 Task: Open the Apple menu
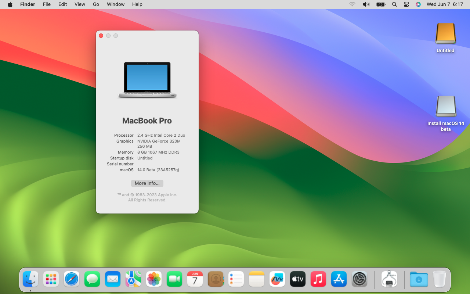10,4
